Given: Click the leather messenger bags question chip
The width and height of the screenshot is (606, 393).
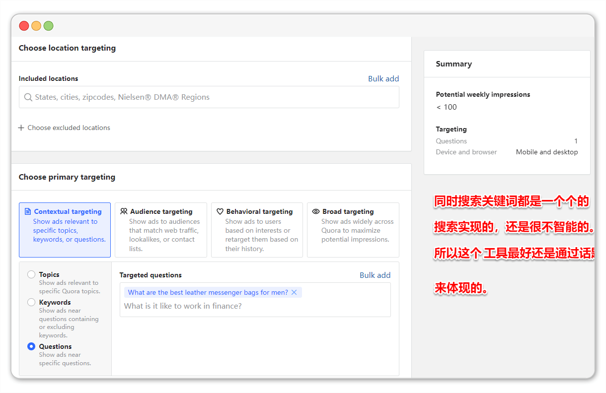Looking at the screenshot, I should (x=208, y=292).
